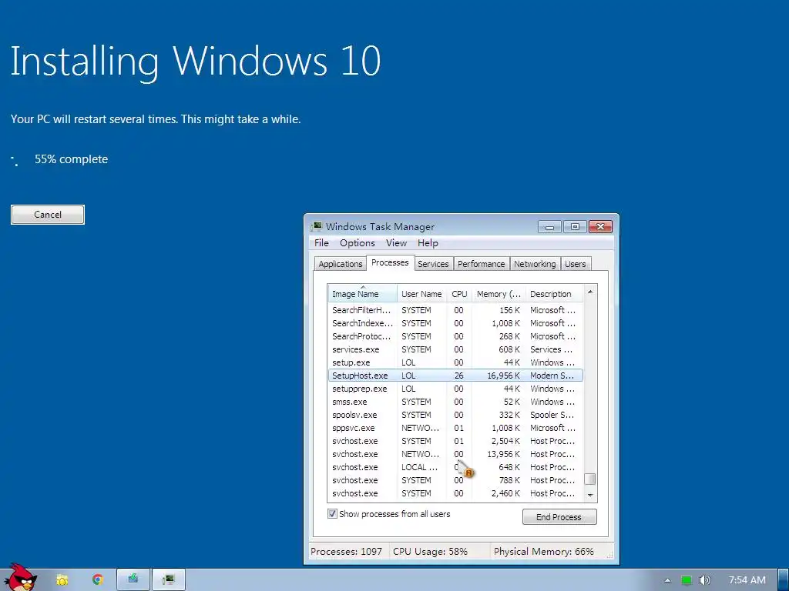
Task: Minimize the Task Manager window
Action: pos(549,227)
